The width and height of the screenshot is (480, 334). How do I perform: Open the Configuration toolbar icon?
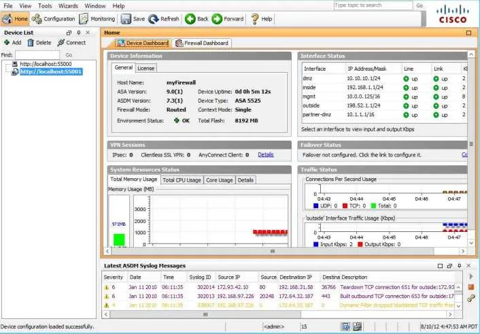(x=53, y=19)
